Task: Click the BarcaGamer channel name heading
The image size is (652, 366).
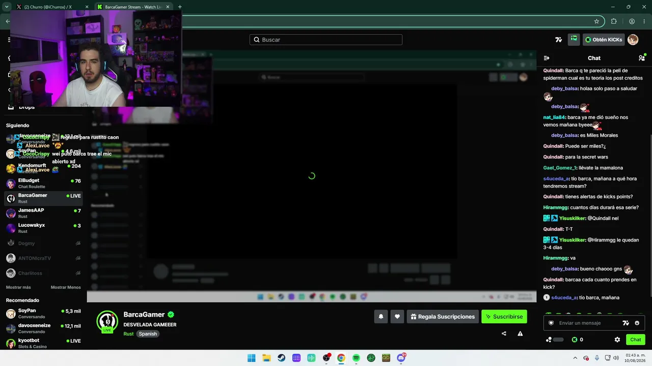Action: [x=144, y=315]
